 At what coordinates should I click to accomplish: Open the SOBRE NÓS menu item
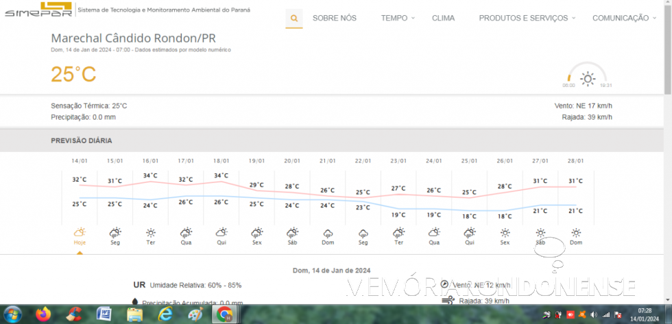(334, 18)
